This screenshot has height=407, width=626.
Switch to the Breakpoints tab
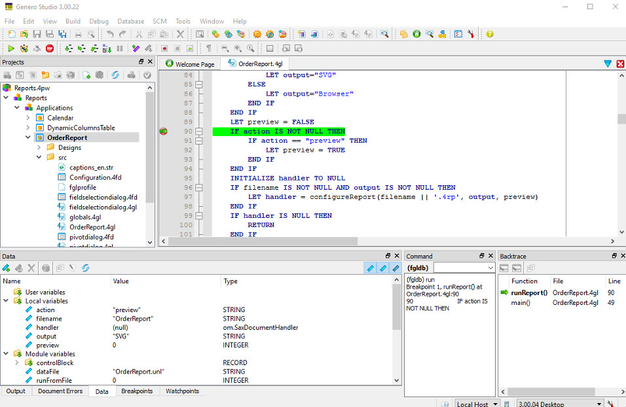[137, 391]
